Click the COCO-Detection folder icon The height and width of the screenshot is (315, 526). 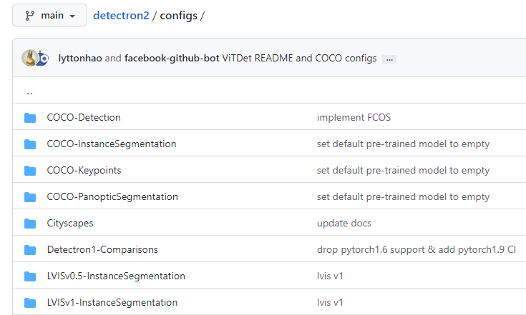30,118
